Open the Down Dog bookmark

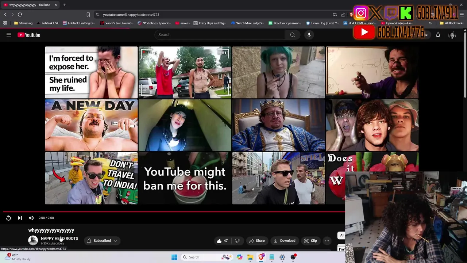(323, 23)
